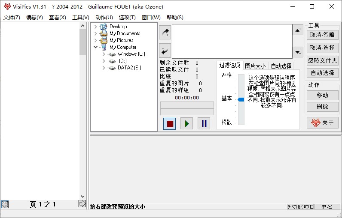The height and width of the screenshot is (218, 342).
Task: Open the 工具(V) menu
Action: (x=80, y=18)
